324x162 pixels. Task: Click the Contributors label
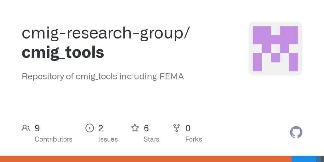pos(53,139)
